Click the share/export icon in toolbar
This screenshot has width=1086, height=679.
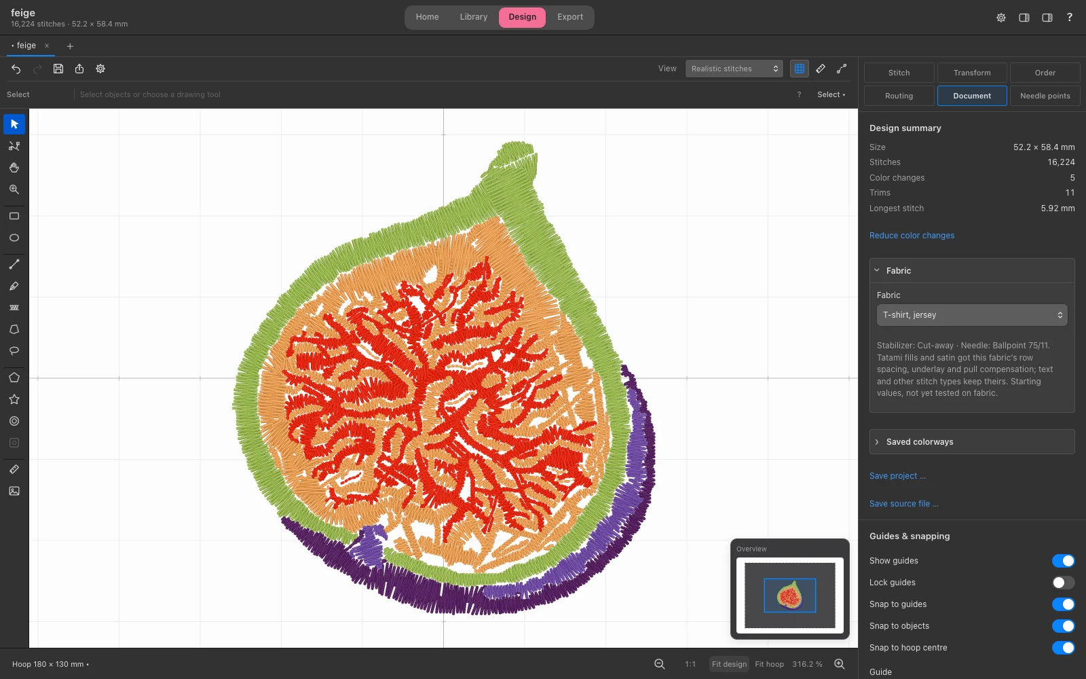pos(79,69)
